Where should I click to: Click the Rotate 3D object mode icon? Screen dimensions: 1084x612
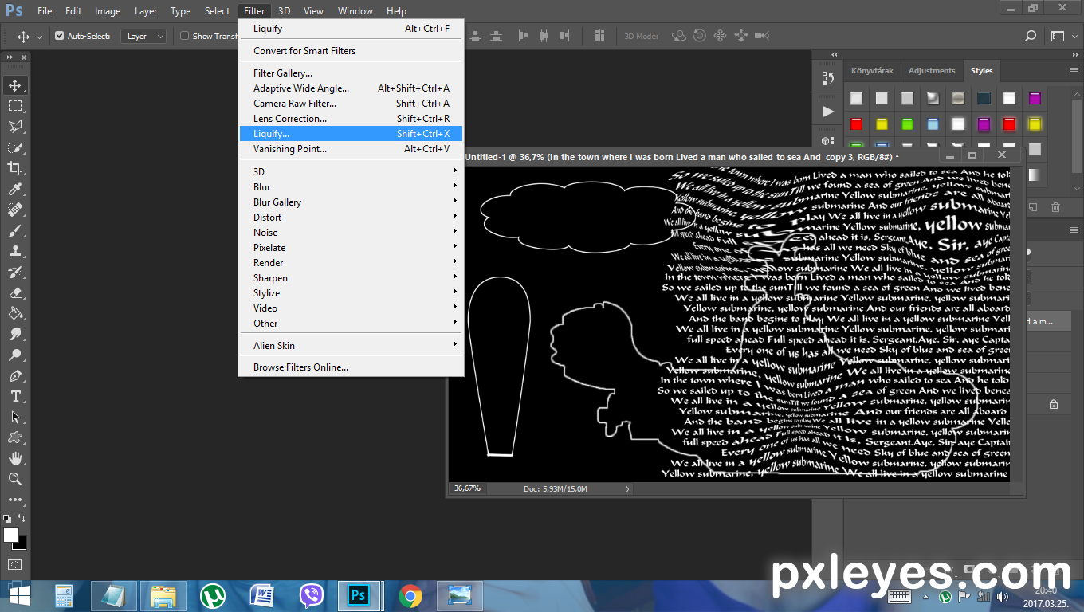[679, 36]
